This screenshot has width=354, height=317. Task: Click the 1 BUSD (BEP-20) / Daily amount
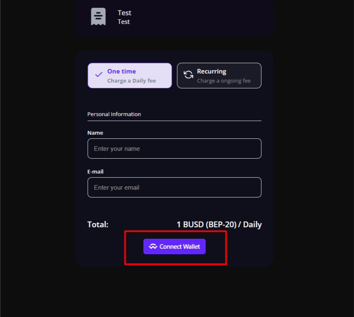[219, 225]
